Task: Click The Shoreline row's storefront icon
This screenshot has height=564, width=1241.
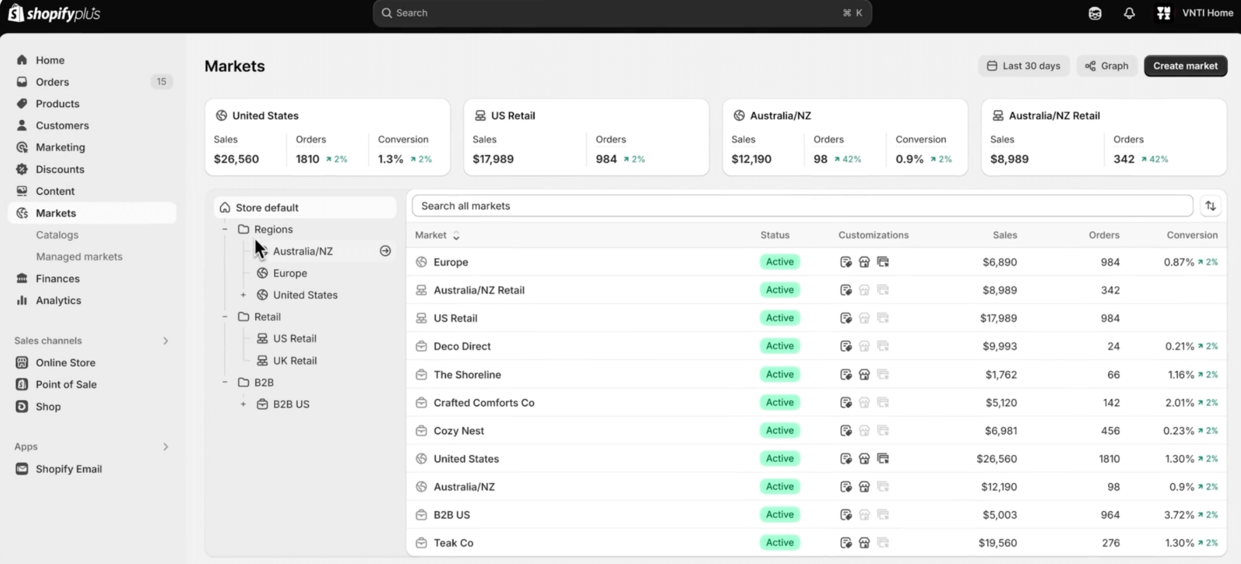Action: tap(864, 374)
